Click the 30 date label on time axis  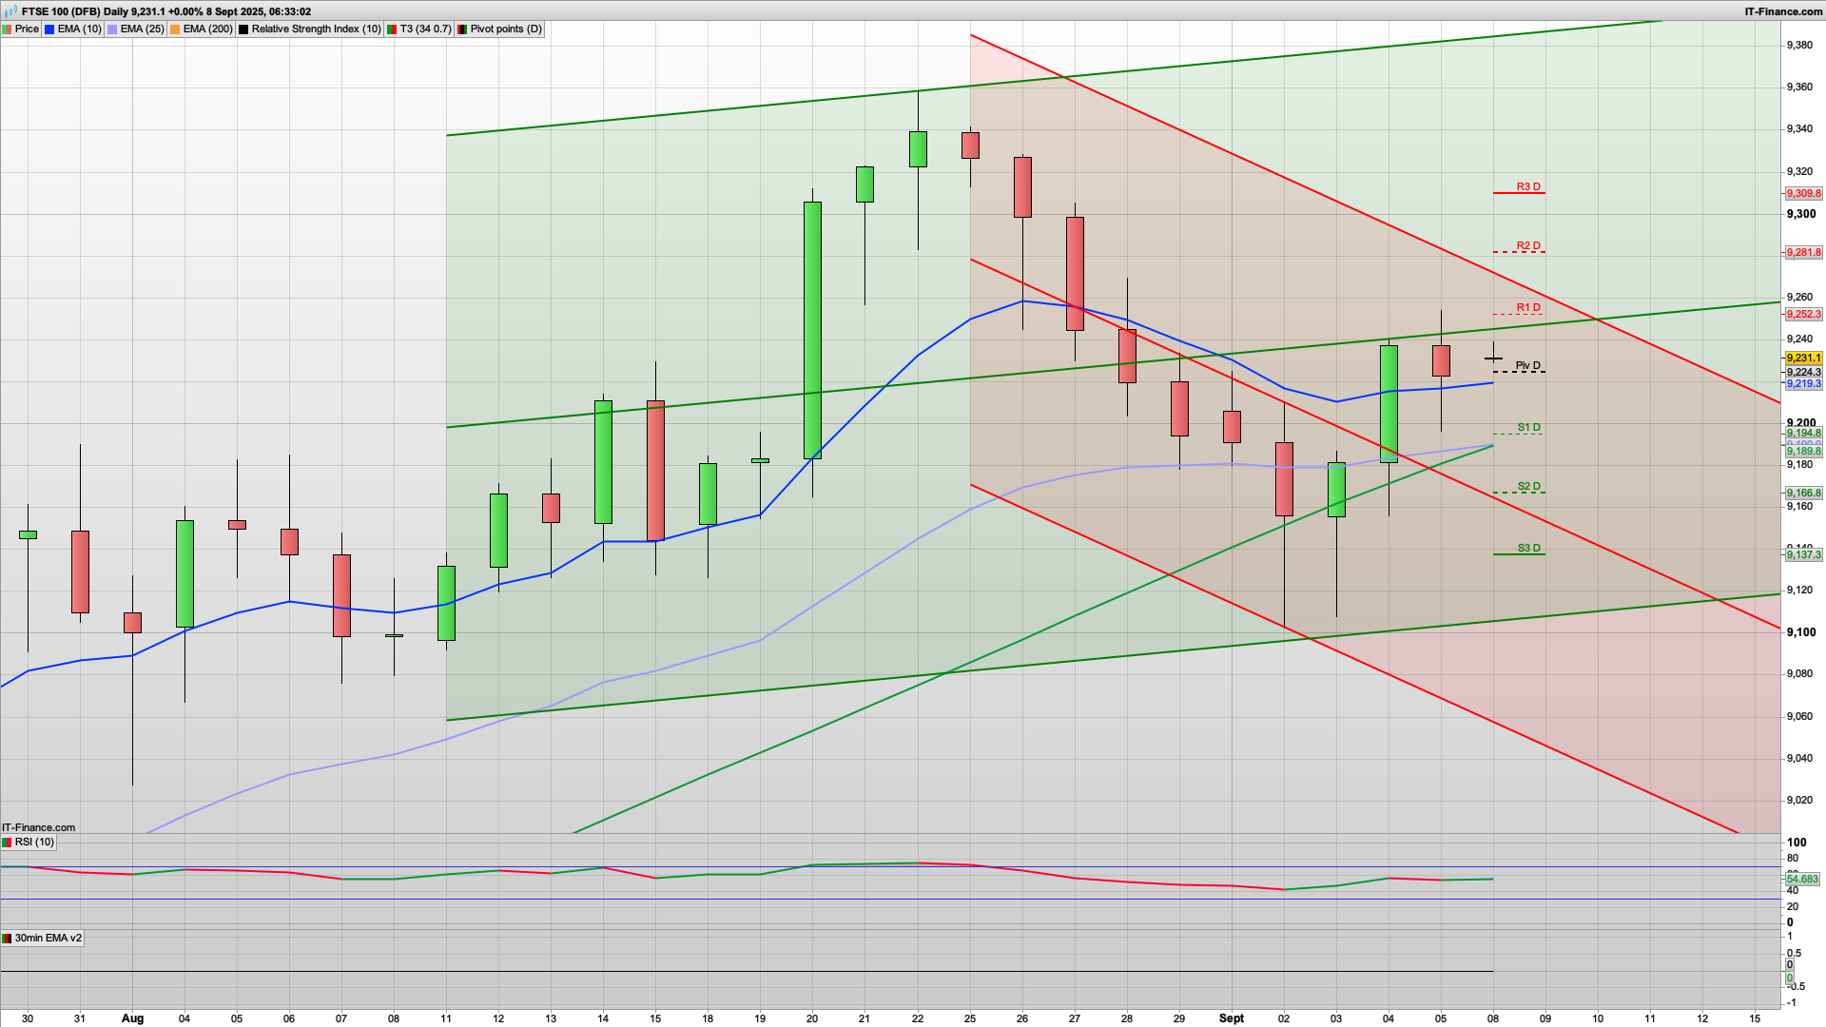coord(28,1018)
